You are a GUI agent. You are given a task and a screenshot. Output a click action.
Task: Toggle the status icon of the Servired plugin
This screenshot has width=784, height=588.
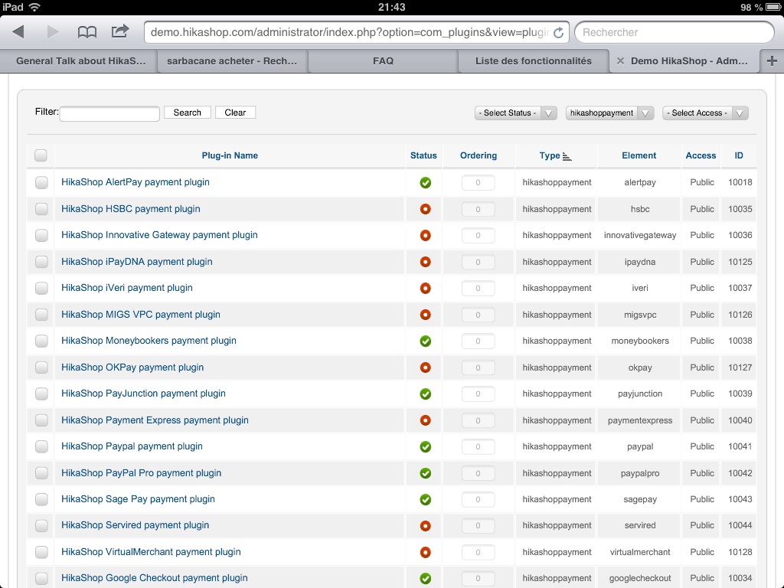[425, 525]
